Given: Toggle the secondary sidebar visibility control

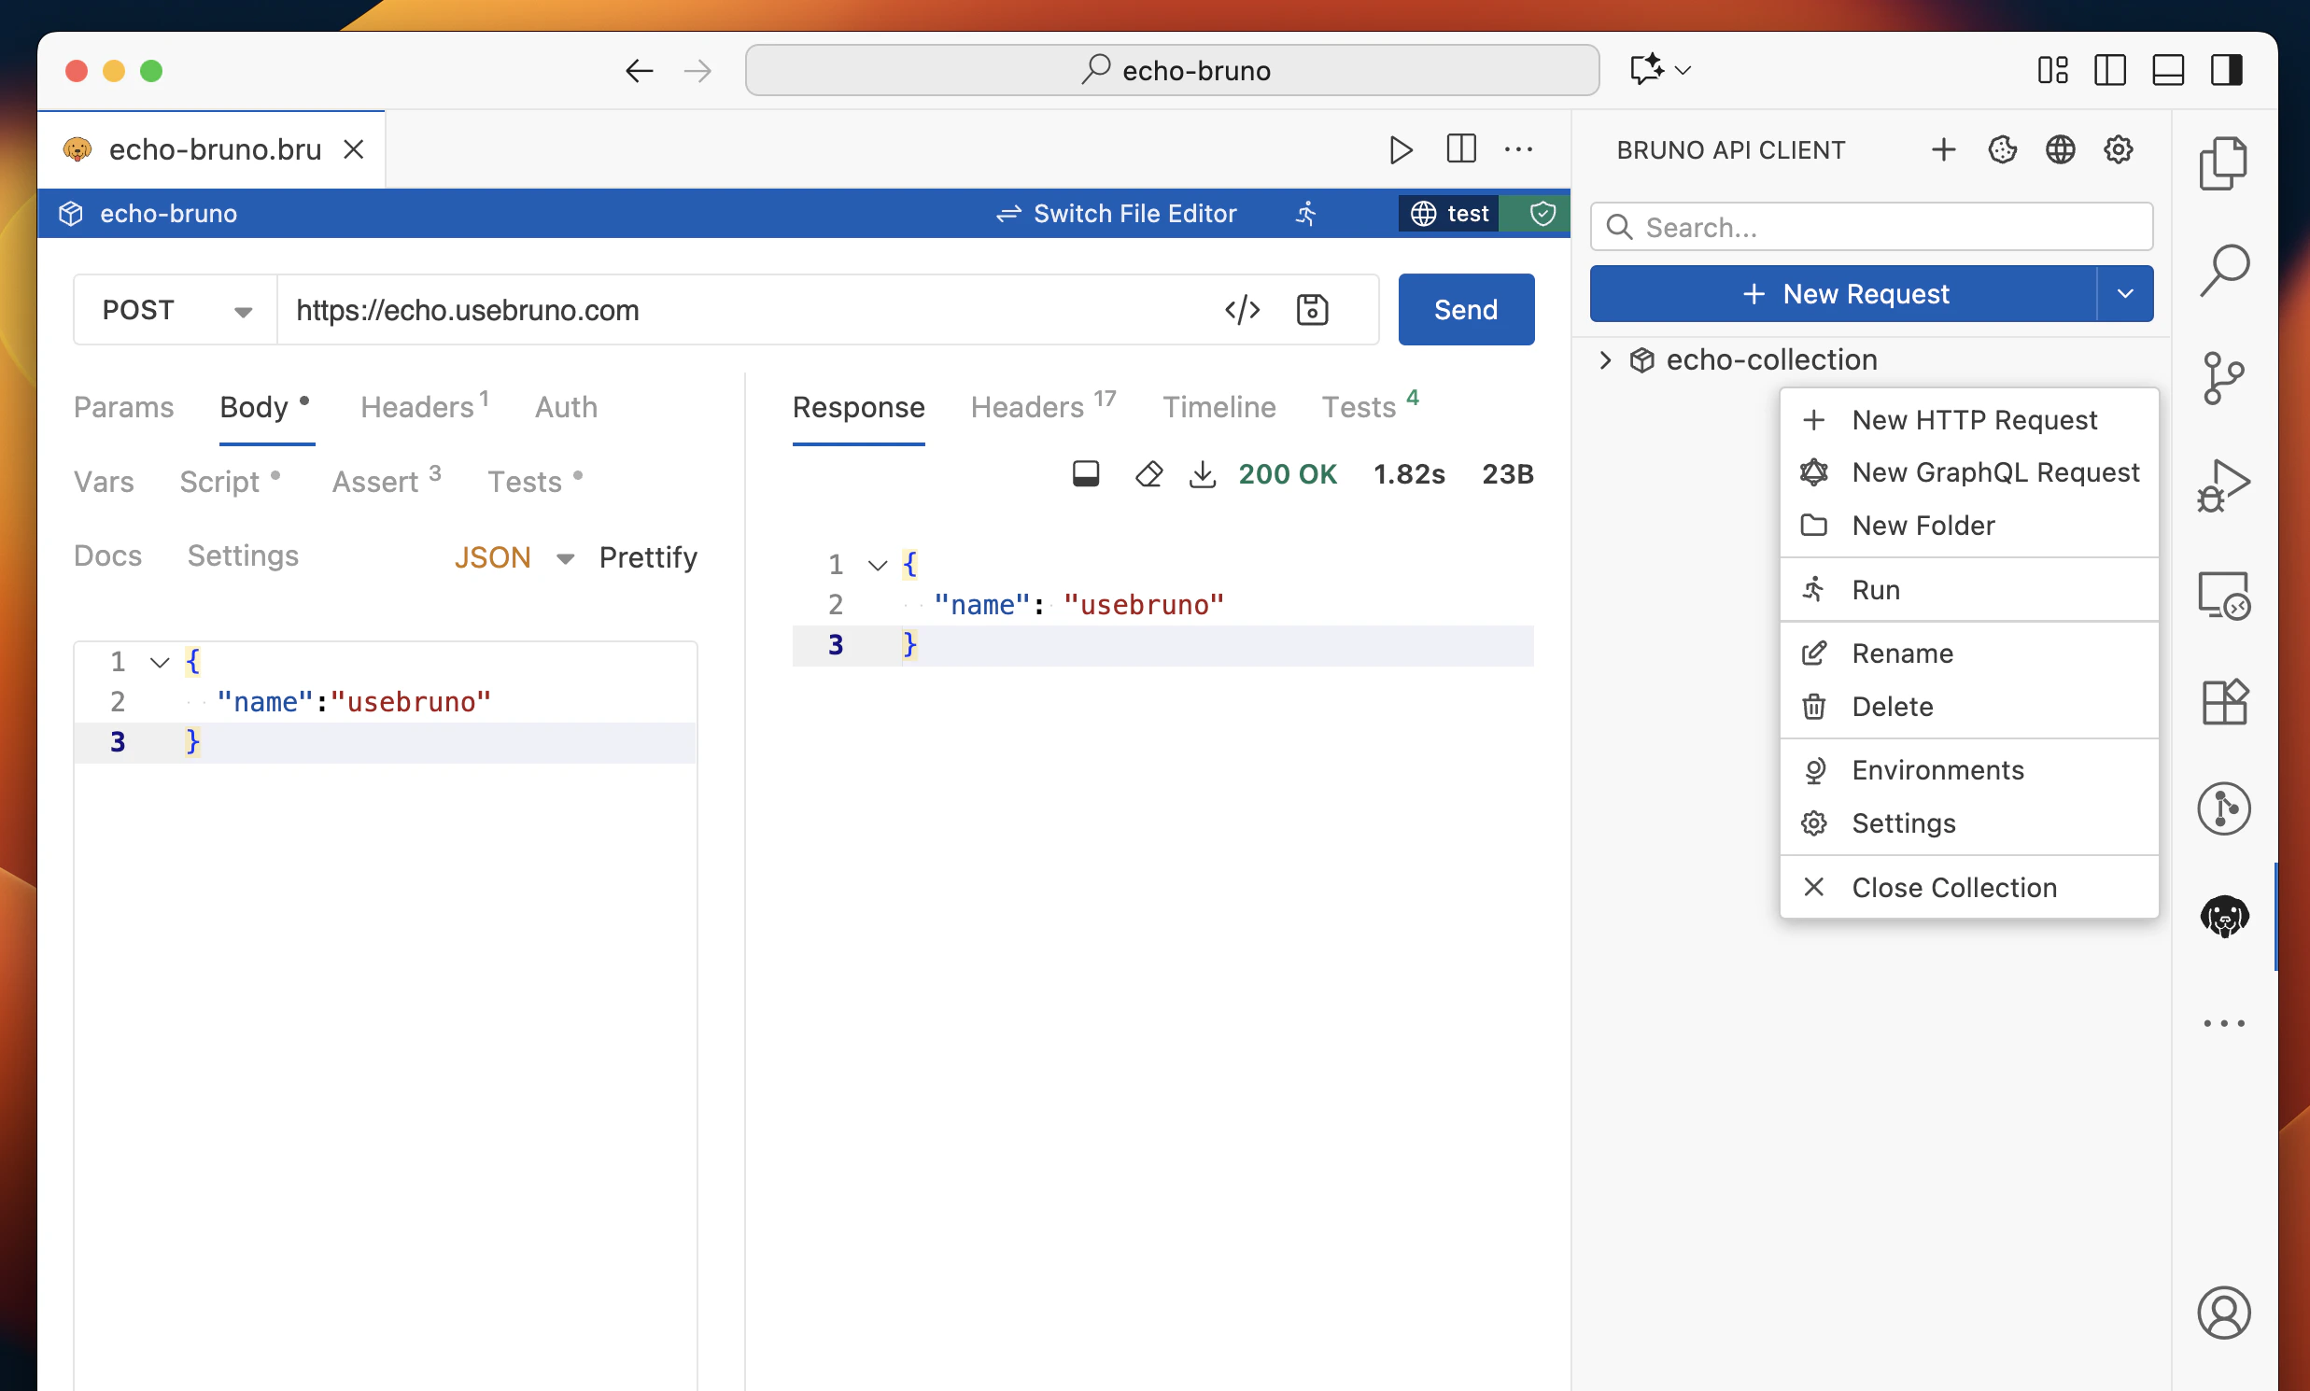Looking at the screenshot, I should 2228,70.
